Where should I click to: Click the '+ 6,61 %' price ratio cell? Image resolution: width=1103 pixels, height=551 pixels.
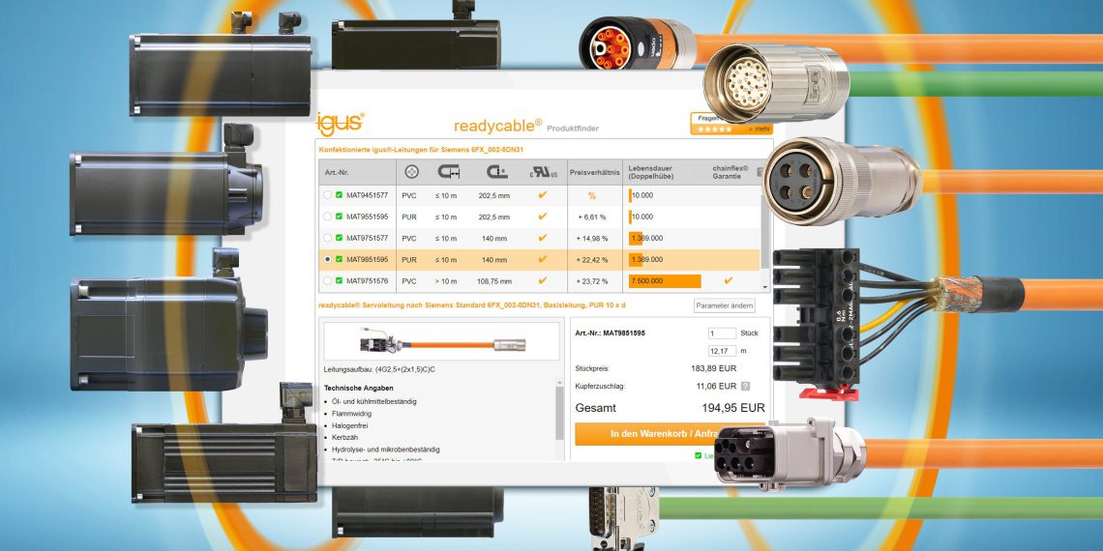point(591,217)
